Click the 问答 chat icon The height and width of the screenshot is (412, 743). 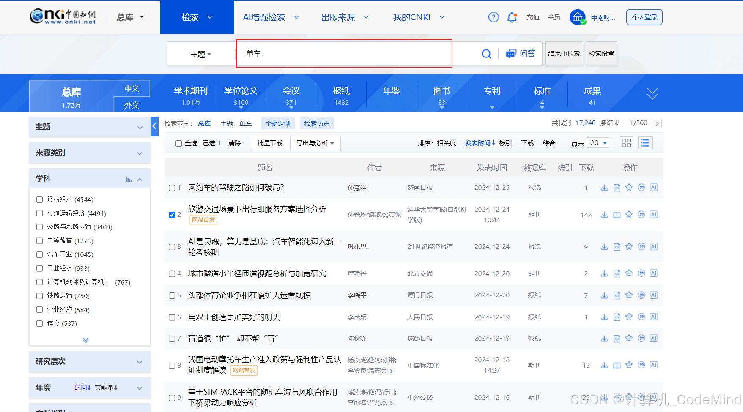tap(521, 54)
